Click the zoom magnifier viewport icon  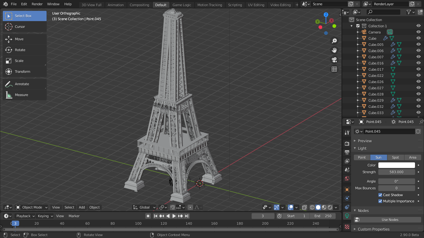pos(334,41)
